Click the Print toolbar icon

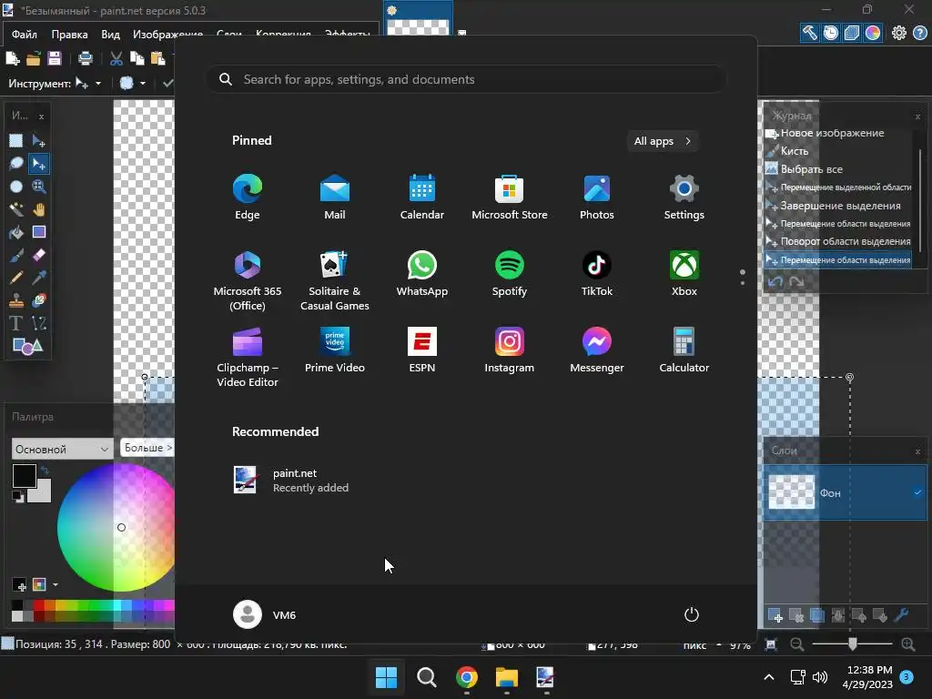coord(86,58)
